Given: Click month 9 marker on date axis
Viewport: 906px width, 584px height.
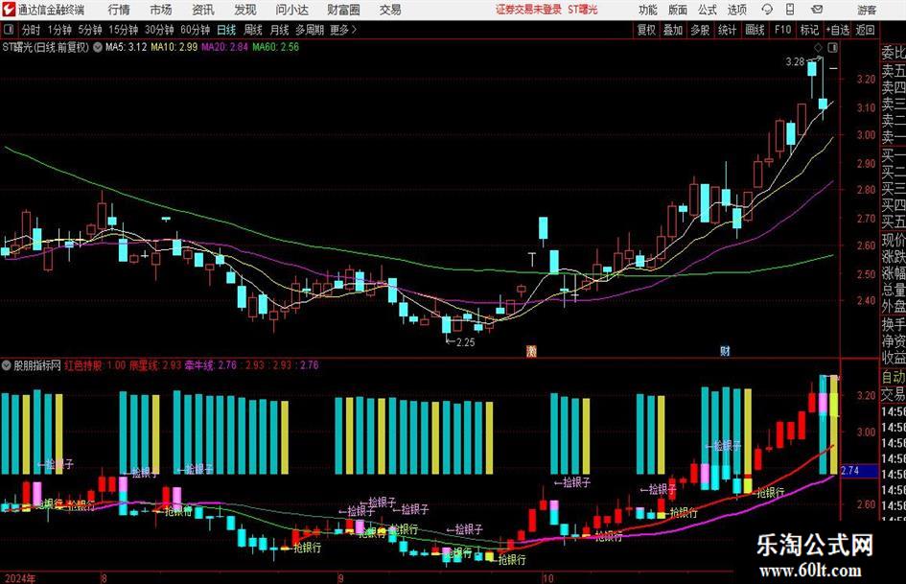Looking at the screenshot, I should point(340,578).
